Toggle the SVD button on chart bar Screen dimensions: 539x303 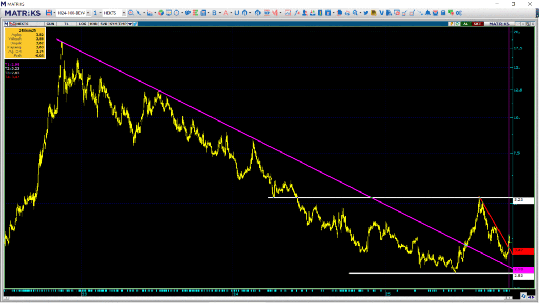point(104,24)
